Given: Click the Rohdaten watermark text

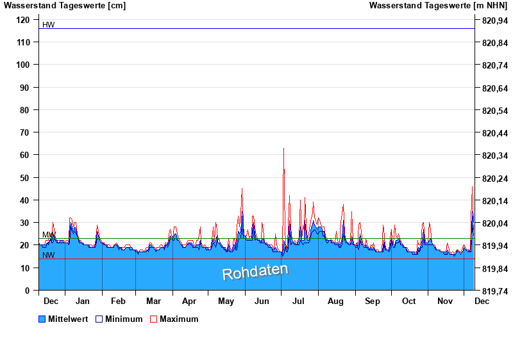Looking at the screenshot, I should (x=255, y=272).
